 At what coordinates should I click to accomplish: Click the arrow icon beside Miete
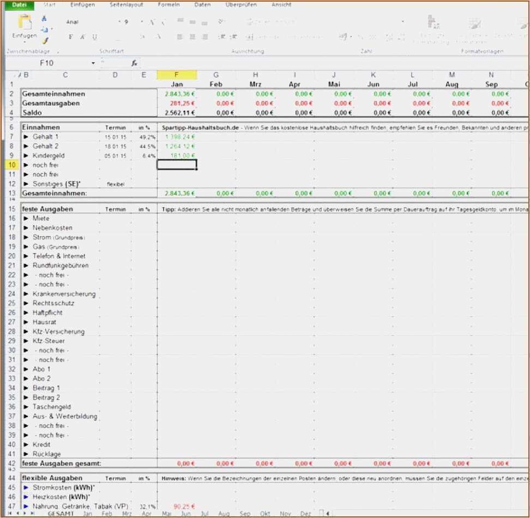click(x=26, y=218)
